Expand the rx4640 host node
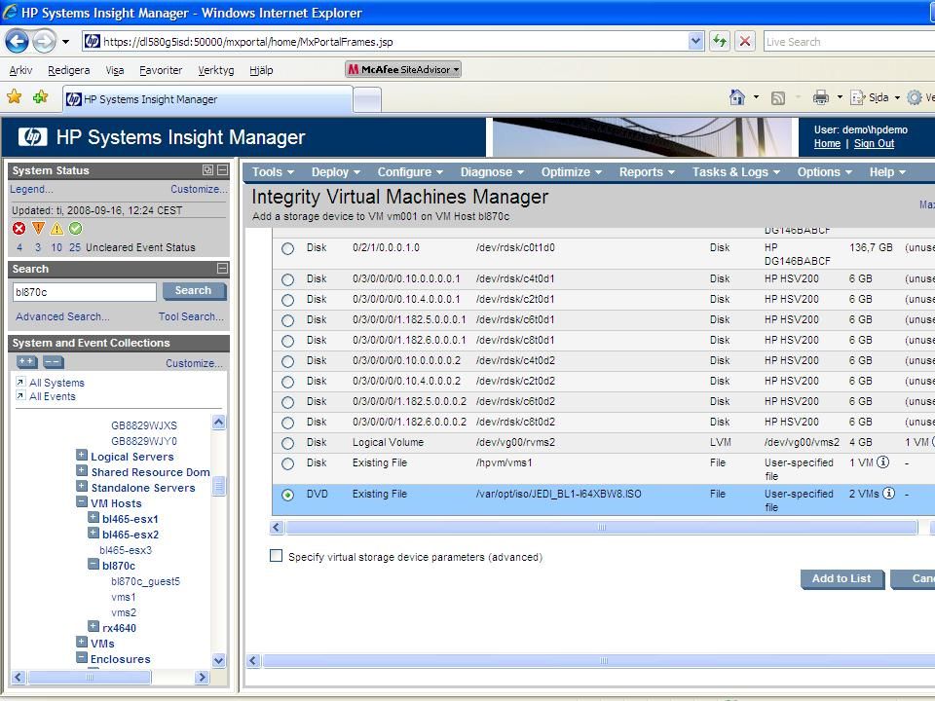Screen dimensions: 935x701 [93, 626]
